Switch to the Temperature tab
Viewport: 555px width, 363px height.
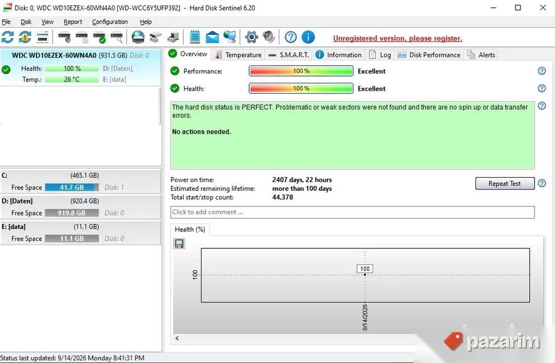click(239, 55)
